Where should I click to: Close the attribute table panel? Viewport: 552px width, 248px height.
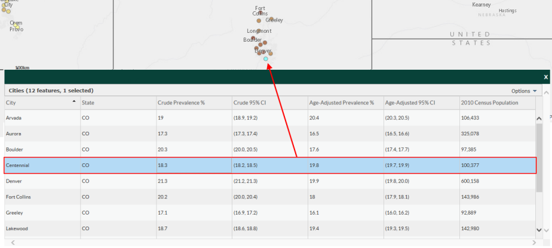click(x=545, y=77)
